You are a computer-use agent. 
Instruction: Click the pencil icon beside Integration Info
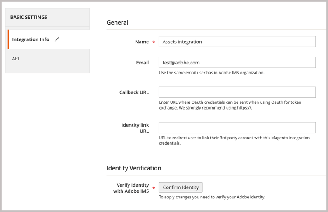point(57,39)
